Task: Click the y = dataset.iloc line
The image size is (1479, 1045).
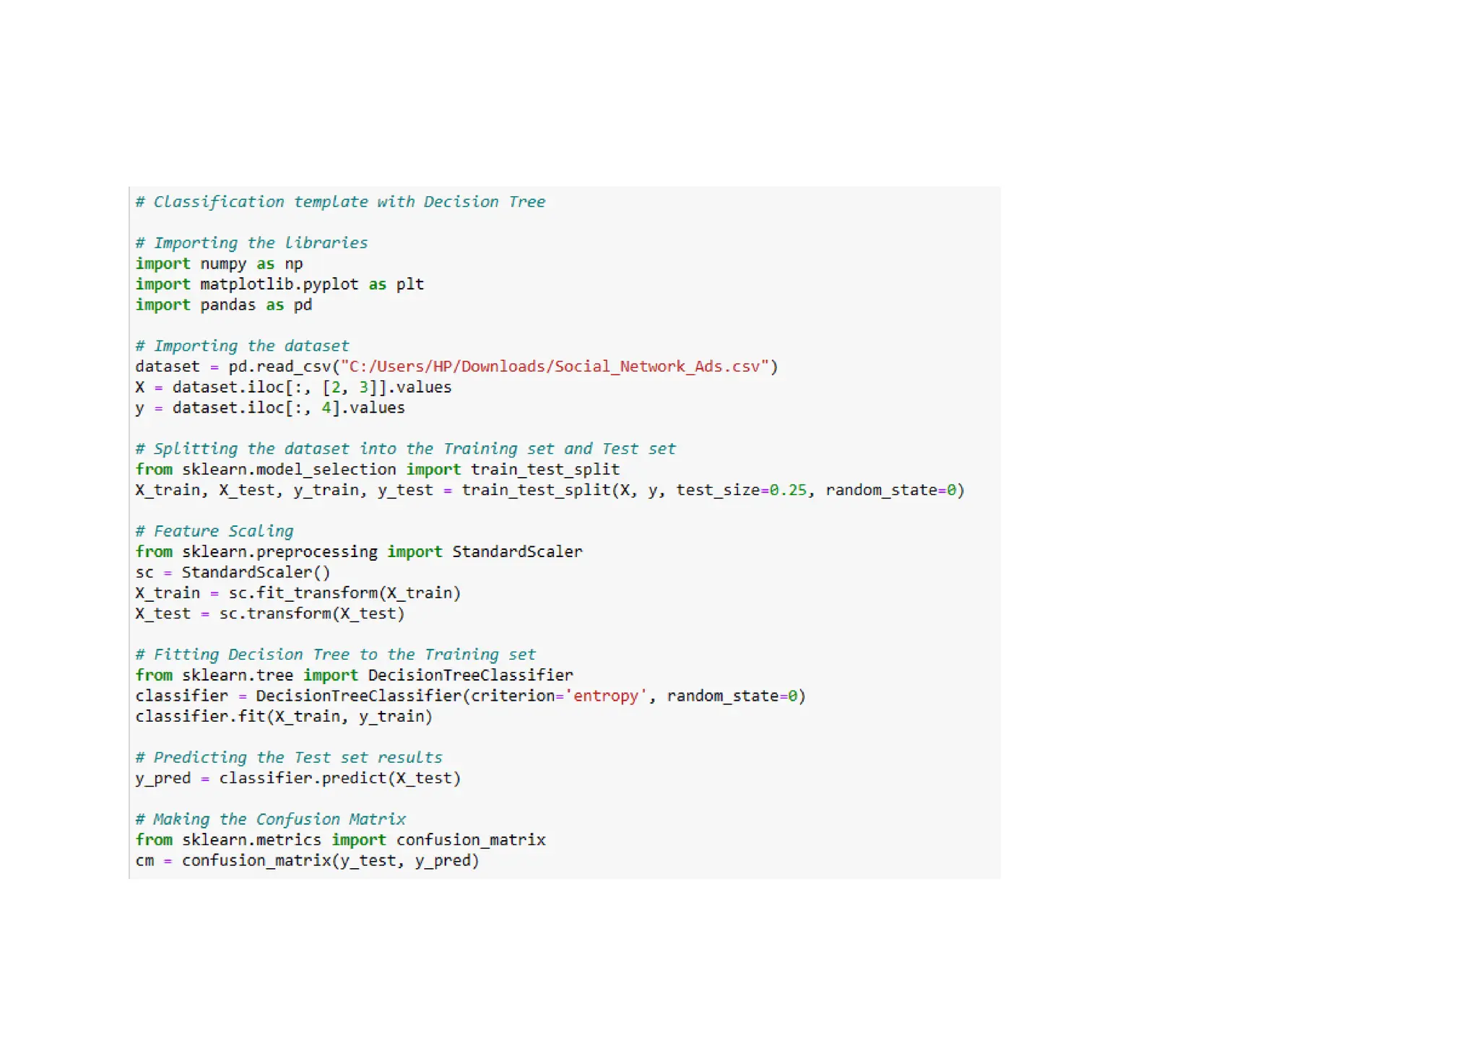Action: 270,408
